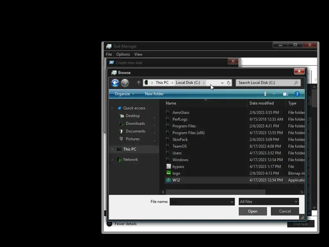Click End task in Task Manager
329x247 pixels.
300,224
